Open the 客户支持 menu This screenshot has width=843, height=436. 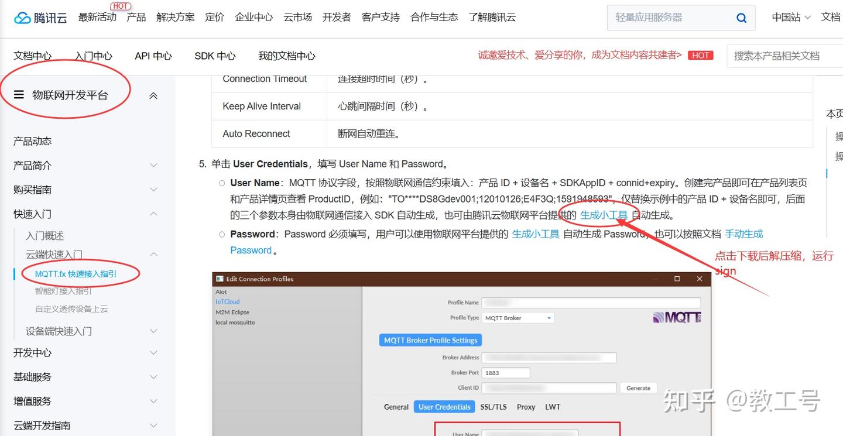pyautogui.click(x=381, y=18)
